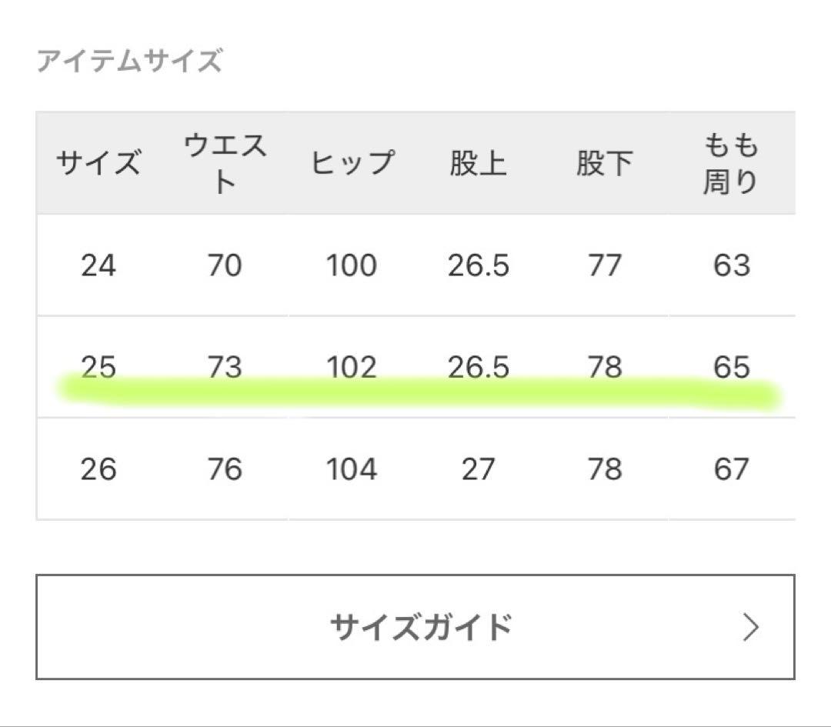Open the サイズガイド size guide
831x727 pixels.
pyautogui.click(x=415, y=627)
